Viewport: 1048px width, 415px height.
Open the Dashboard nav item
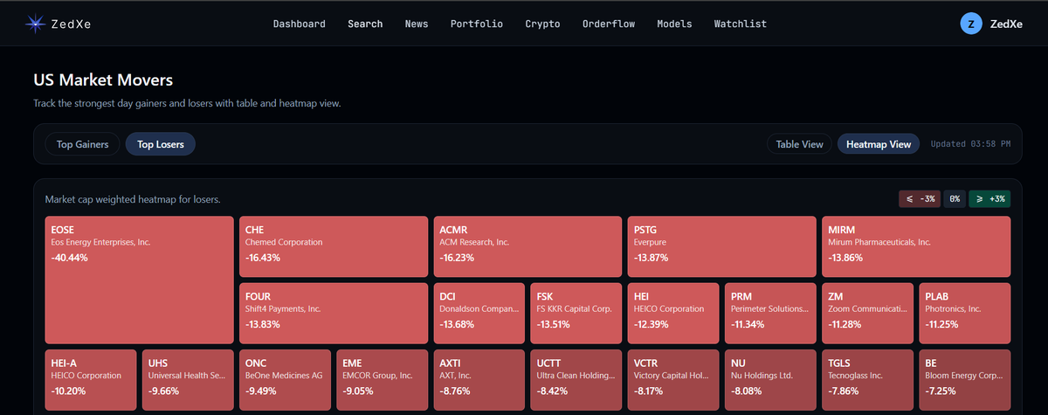[x=299, y=24]
